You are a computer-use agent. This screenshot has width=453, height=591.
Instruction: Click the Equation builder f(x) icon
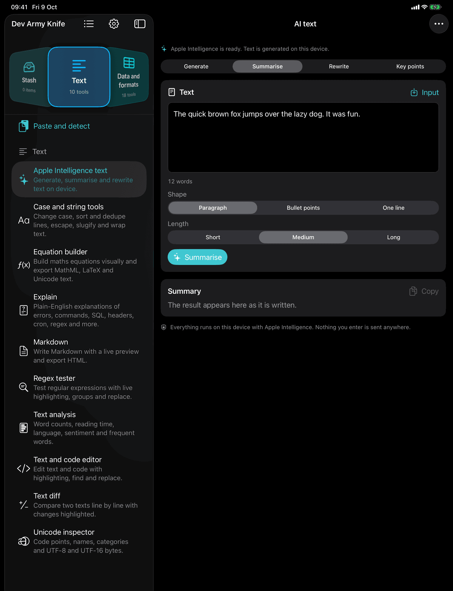click(x=23, y=265)
